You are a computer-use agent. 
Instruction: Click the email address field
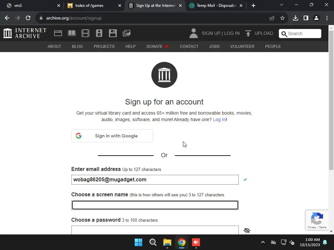point(155,180)
